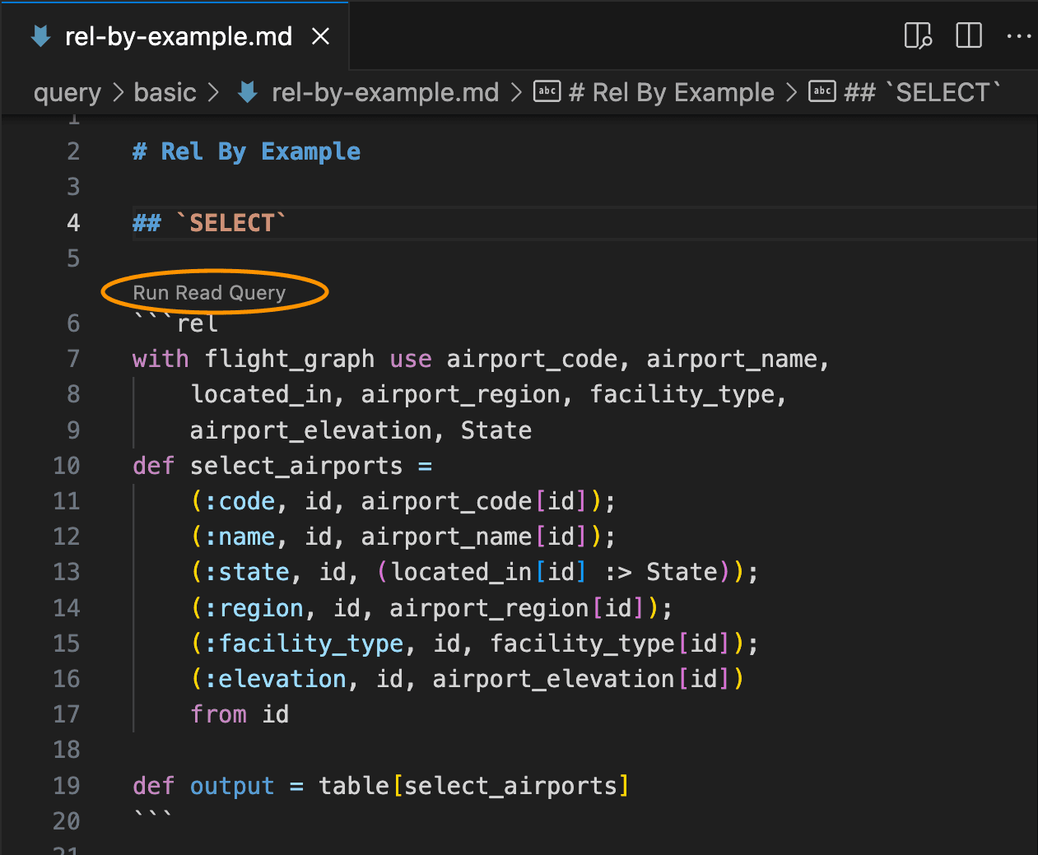Click the ```rel code fence opener

click(x=175, y=323)
